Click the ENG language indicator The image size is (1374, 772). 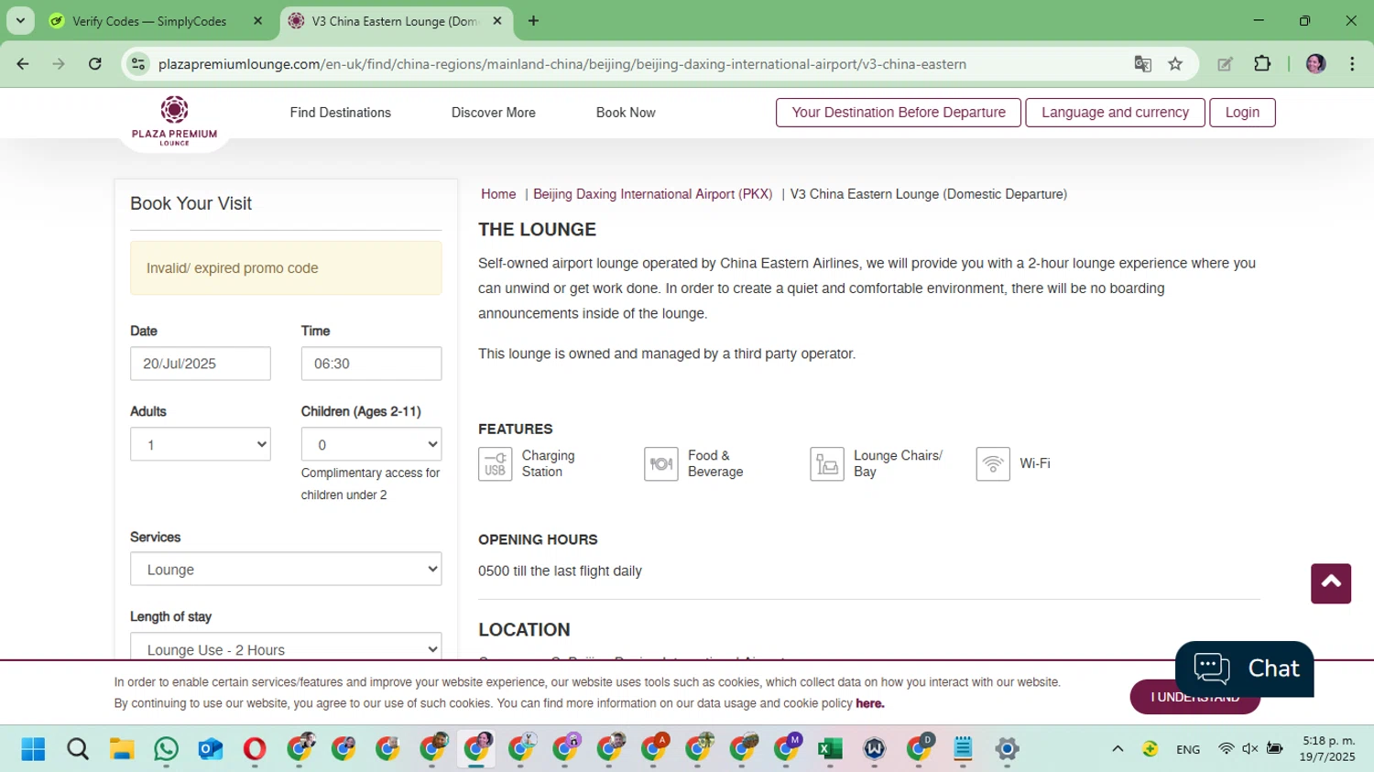coord(1188,749)
